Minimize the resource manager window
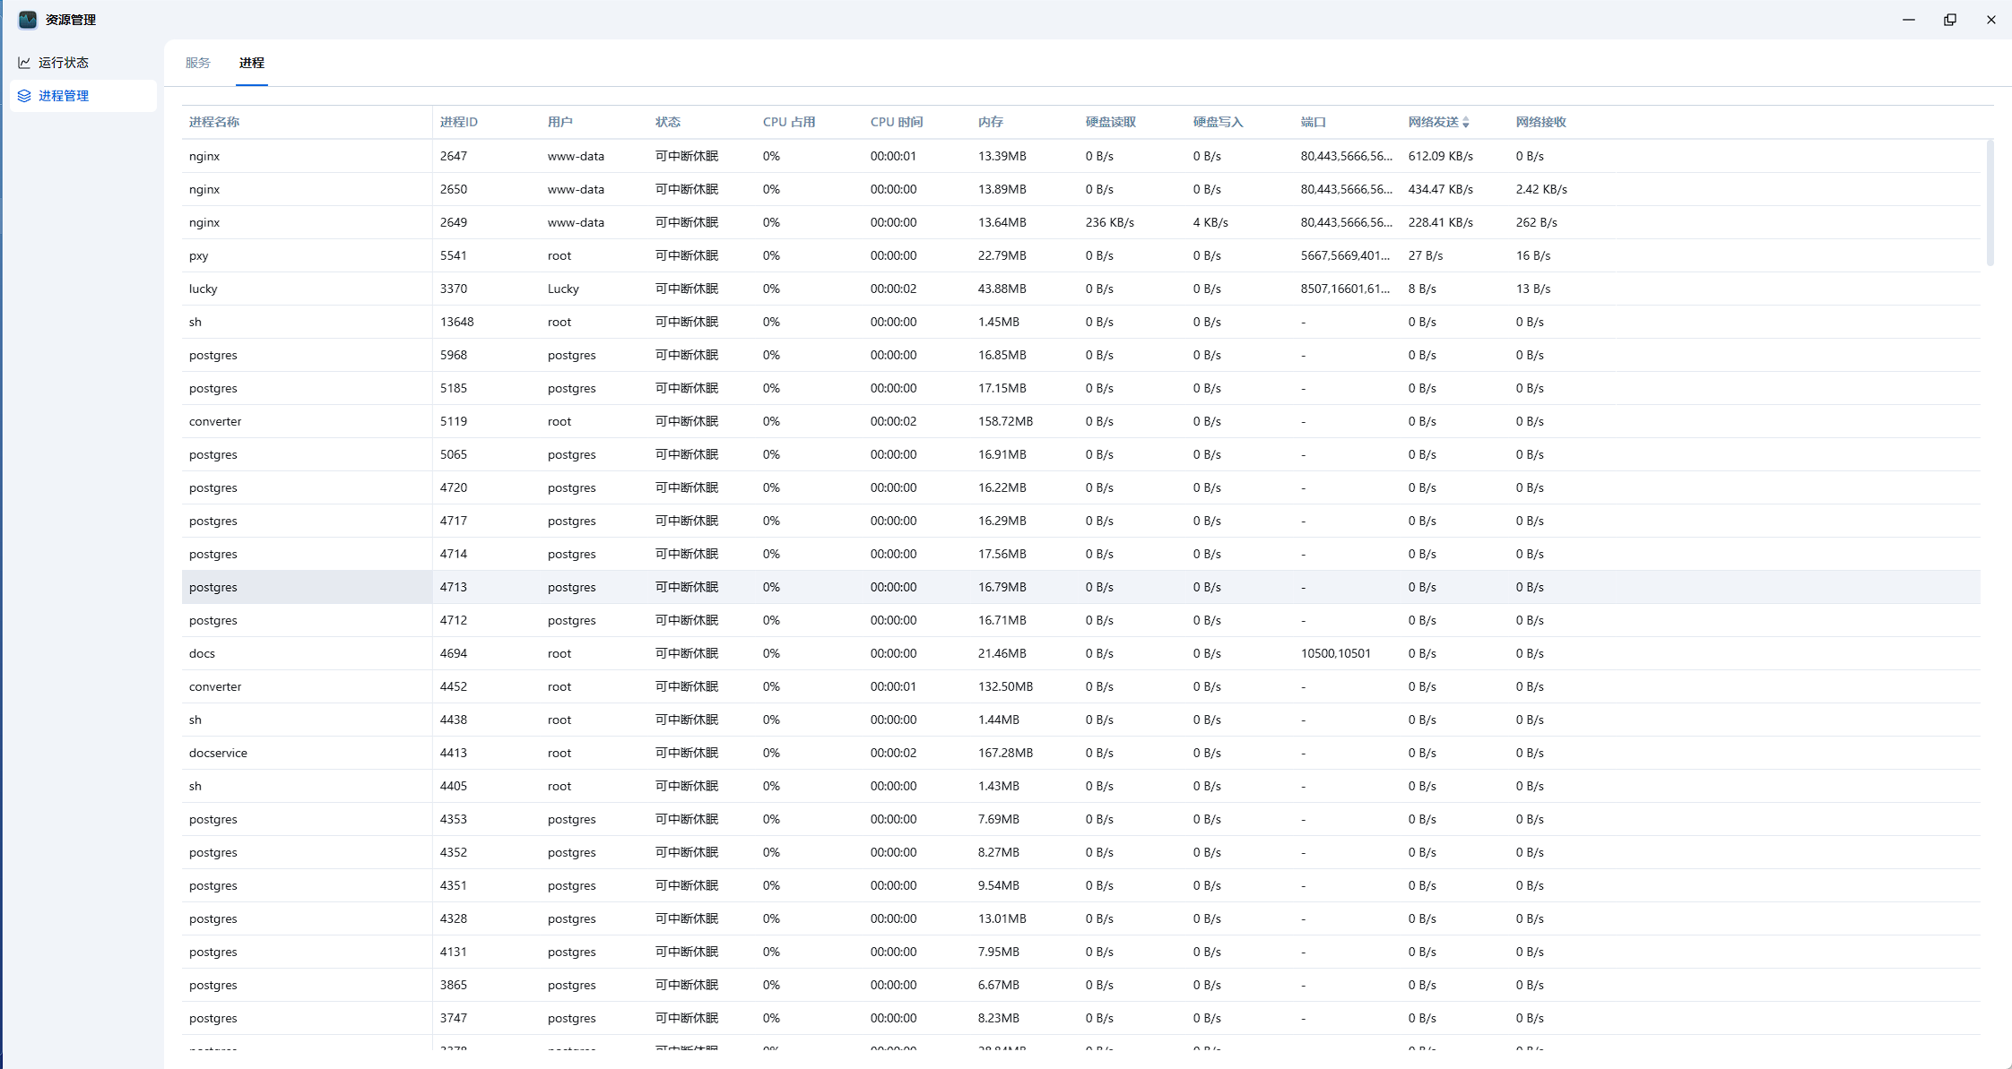The width and height of the screenshot is (2012, 1069). 1908,20
